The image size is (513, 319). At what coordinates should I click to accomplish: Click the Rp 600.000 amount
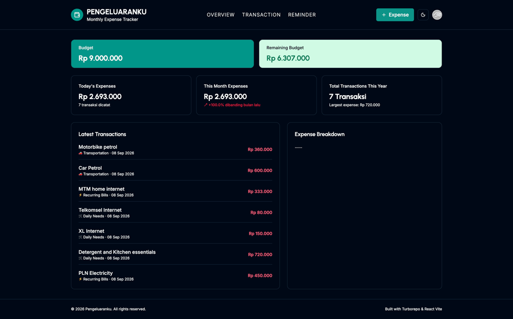click(x=260, y=170)
